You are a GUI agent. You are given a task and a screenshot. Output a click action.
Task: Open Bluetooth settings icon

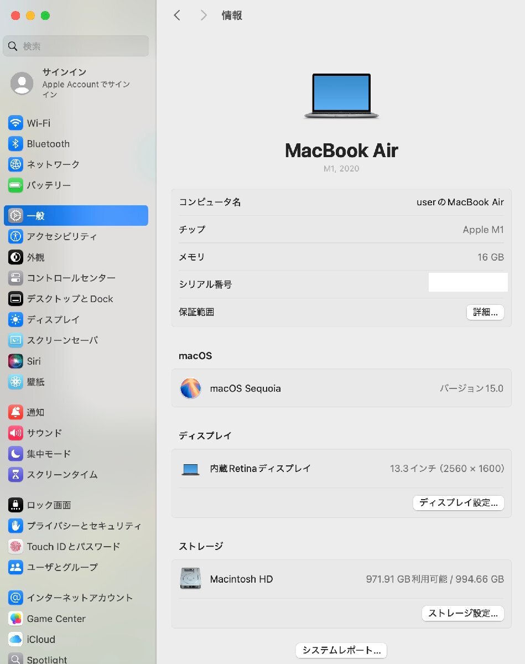tap(15, 144)
